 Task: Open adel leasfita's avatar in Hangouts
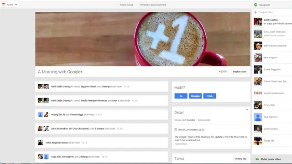click(x=258, y=22)
